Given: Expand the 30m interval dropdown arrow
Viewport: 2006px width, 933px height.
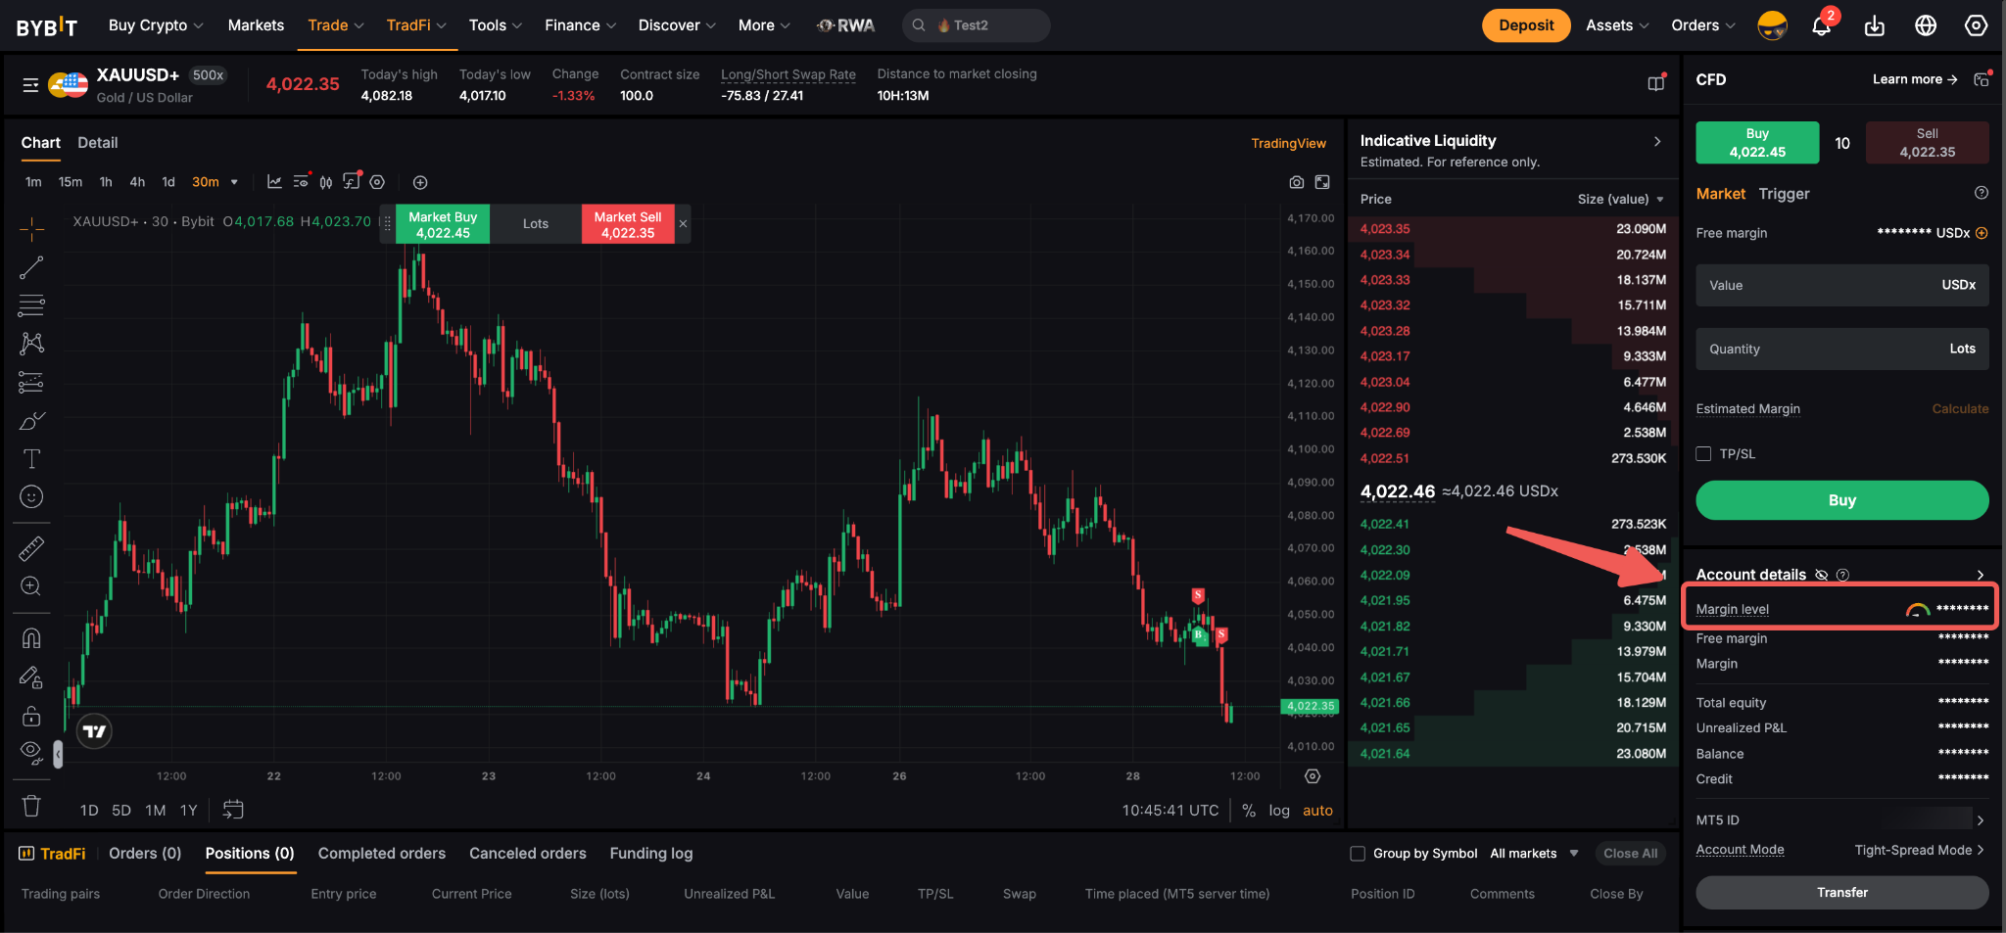Looking at the screenshot, I should (234, 182).
